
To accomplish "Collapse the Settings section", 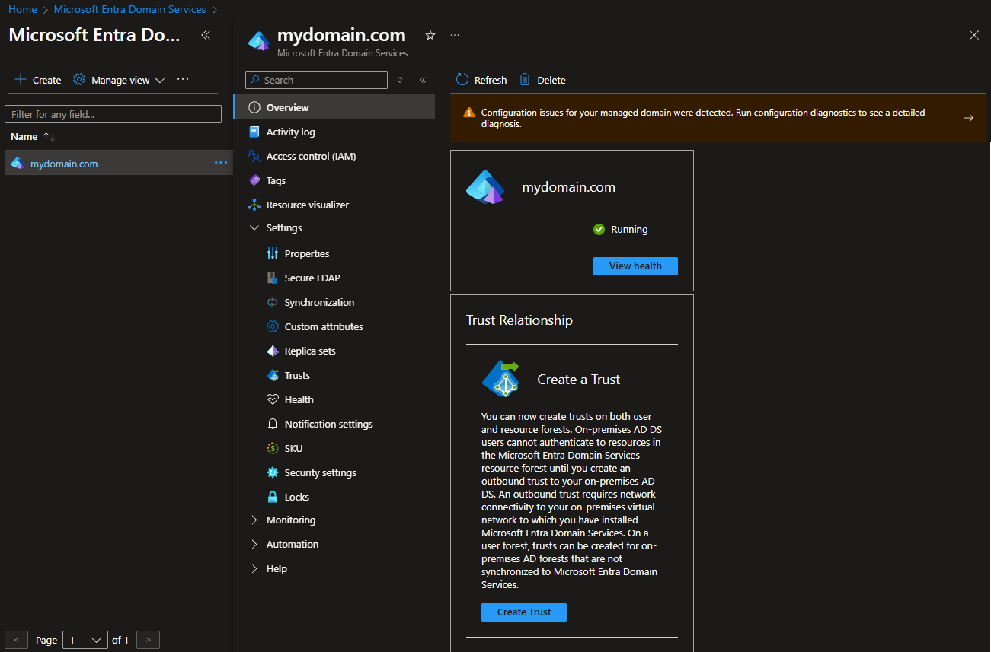I will pos(254,228).
